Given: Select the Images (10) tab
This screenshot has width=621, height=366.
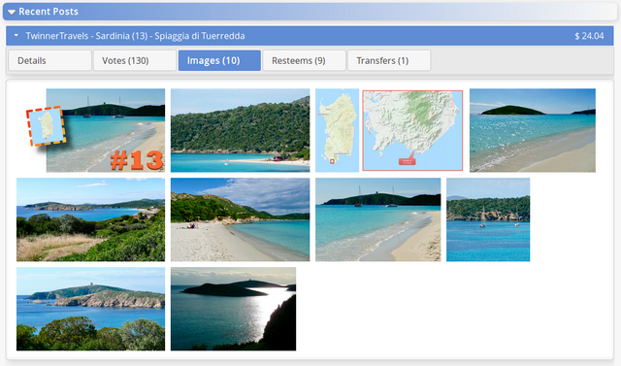Looking at the screenshot, I should (219, 60).
